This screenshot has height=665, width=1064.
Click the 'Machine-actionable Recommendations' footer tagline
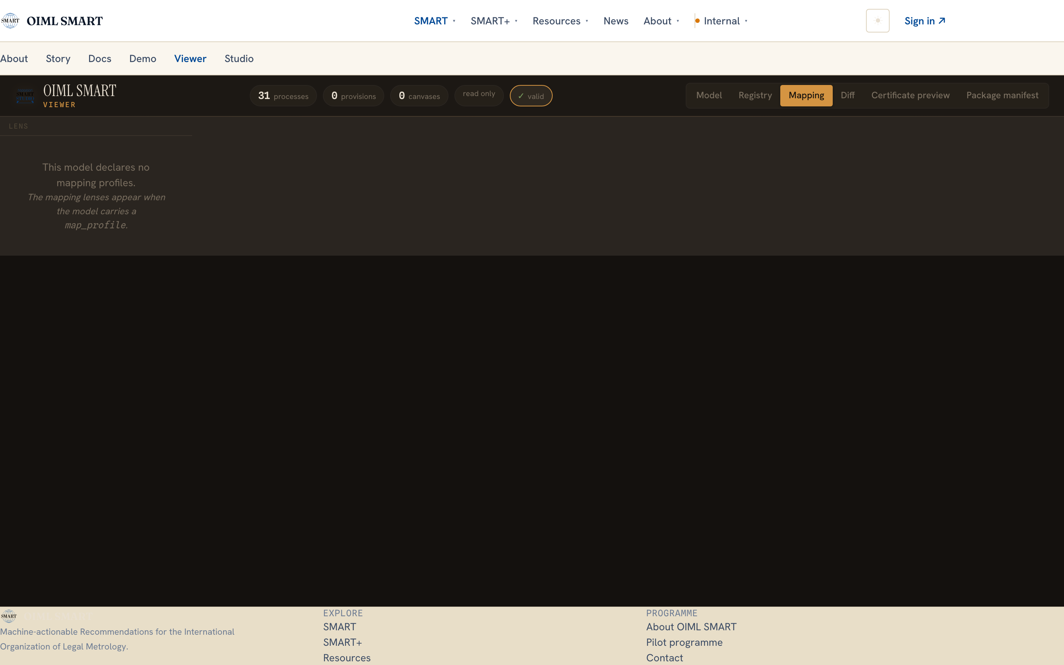coord(117,639)
